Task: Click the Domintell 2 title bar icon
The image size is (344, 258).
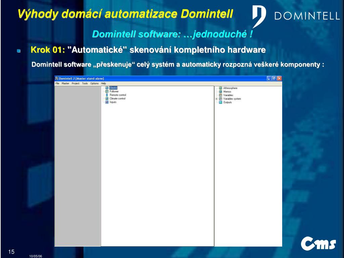Action: (56, 78)
